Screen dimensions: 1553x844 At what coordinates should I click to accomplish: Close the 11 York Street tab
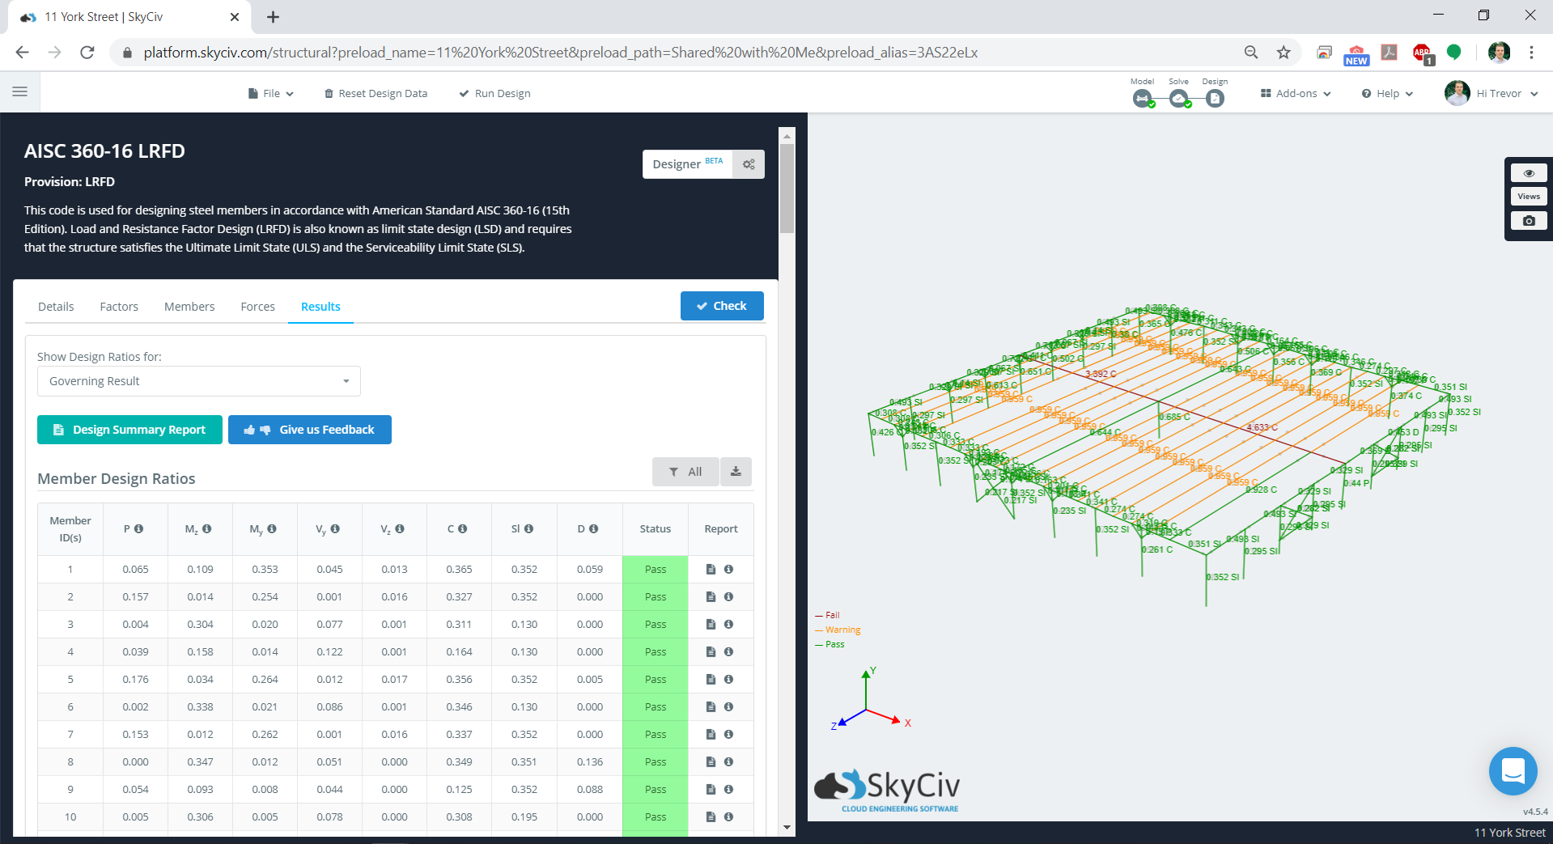point(235,17)
